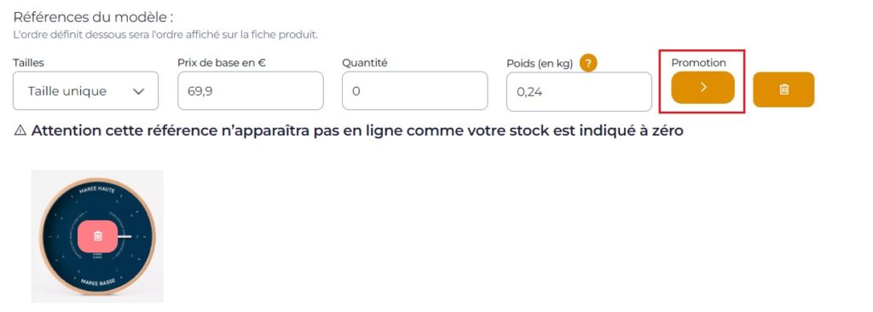Remove the tide clock image via the pink trash icon

97,236
